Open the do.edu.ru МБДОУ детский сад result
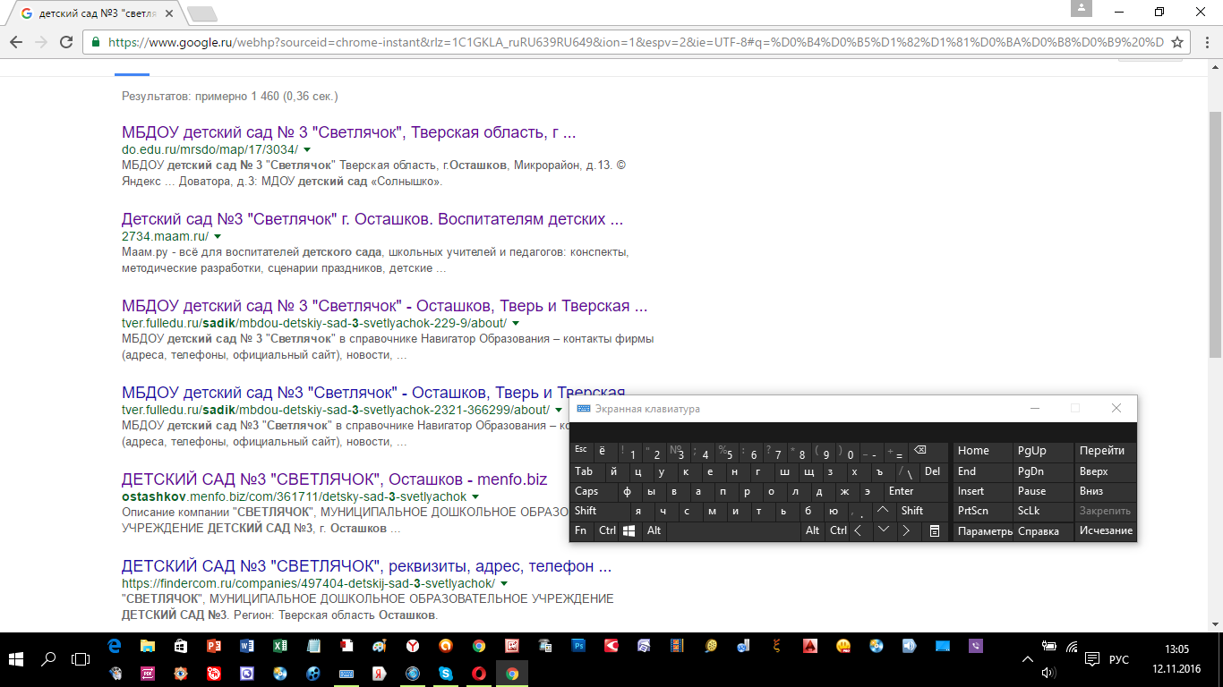 (x=348, y=132)
